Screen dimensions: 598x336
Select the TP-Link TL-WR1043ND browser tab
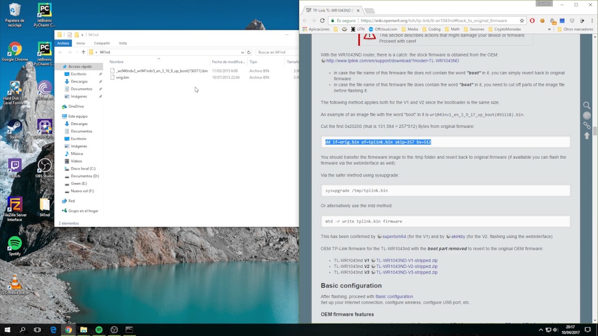(332, 10)
